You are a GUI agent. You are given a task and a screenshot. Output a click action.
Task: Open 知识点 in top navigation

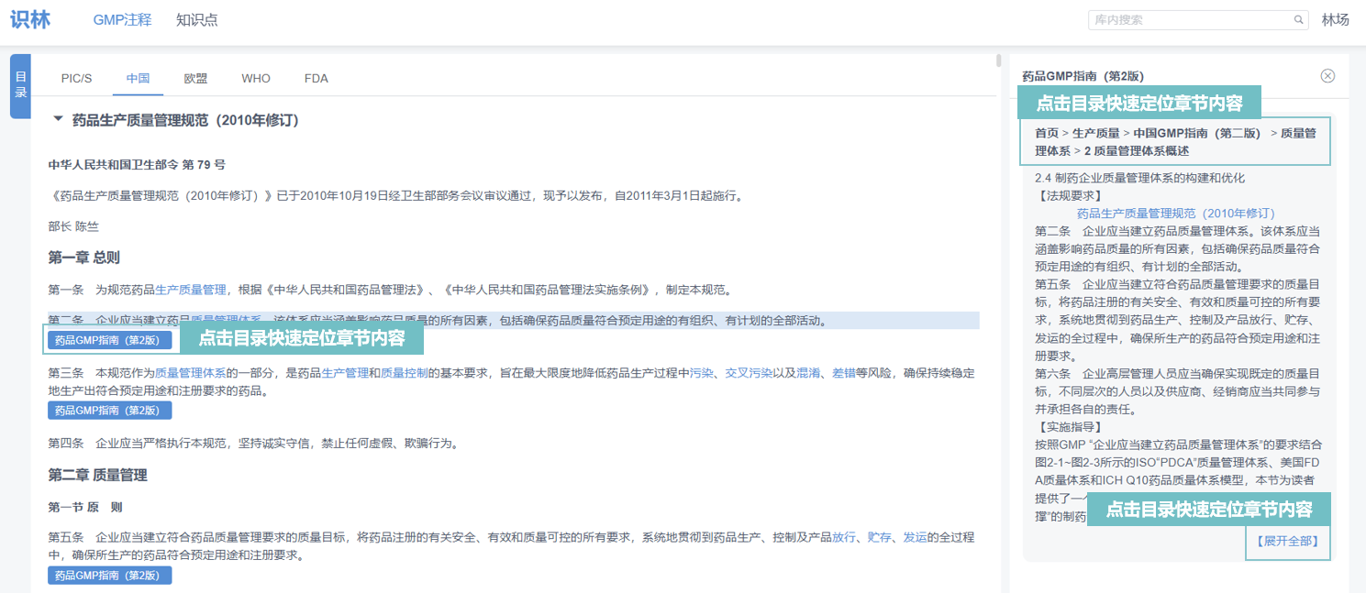[x=197, y=20]
